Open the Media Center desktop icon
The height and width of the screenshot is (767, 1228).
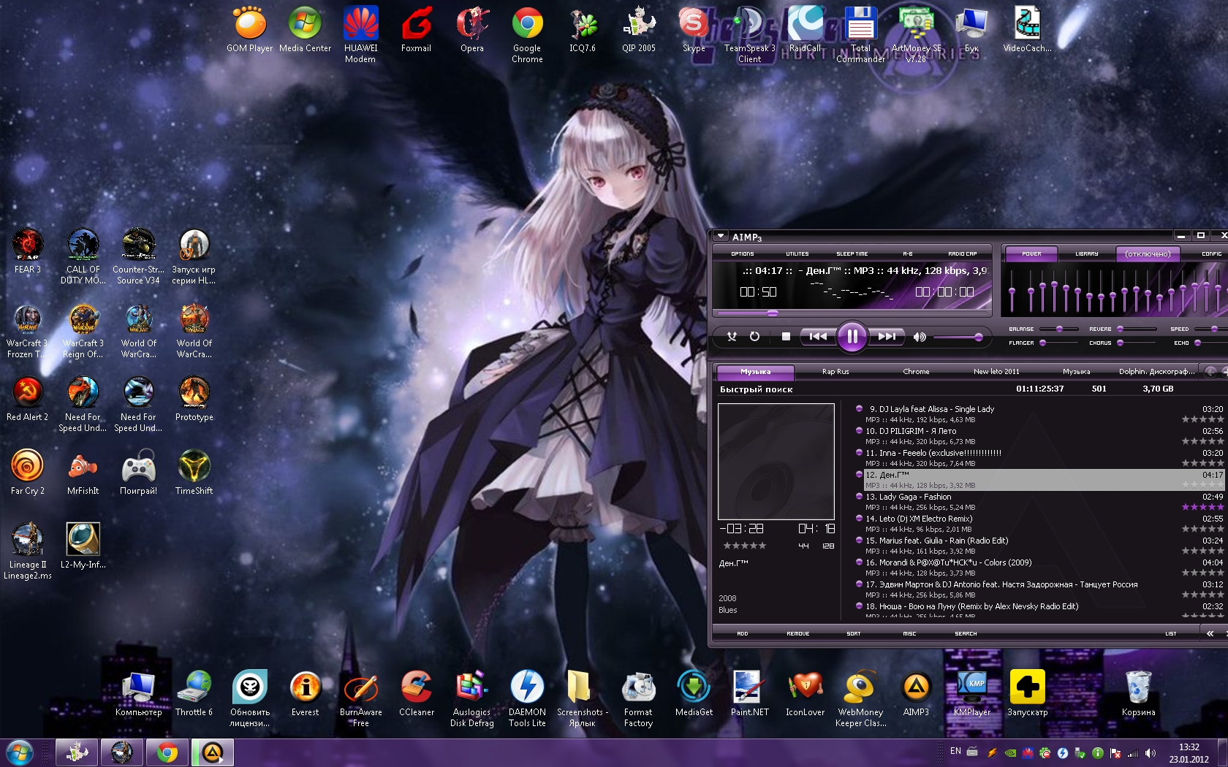(305, 29)
